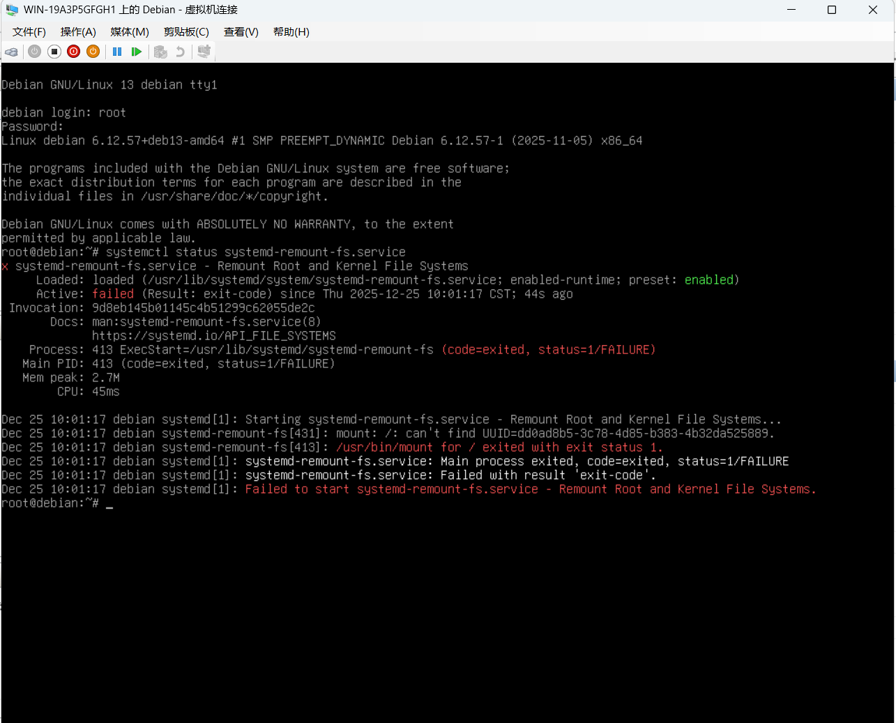Click the 'debian login: root' line
This screenshot has width=896, height=723.
[x=64, y=113]
